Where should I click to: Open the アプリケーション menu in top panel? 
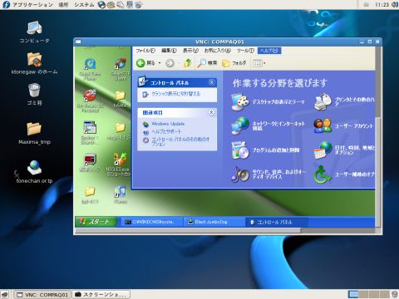tap(32, 4)
